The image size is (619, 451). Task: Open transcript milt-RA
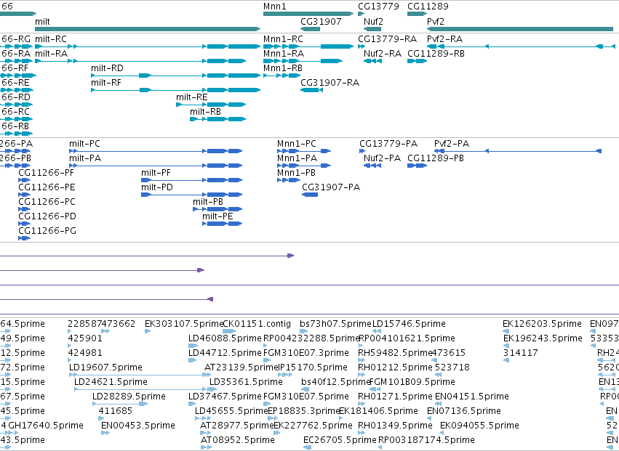(52, 54)
